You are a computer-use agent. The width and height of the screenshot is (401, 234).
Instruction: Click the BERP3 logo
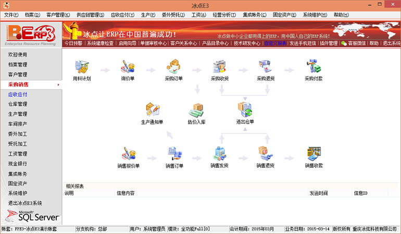(x=31, y=34)
